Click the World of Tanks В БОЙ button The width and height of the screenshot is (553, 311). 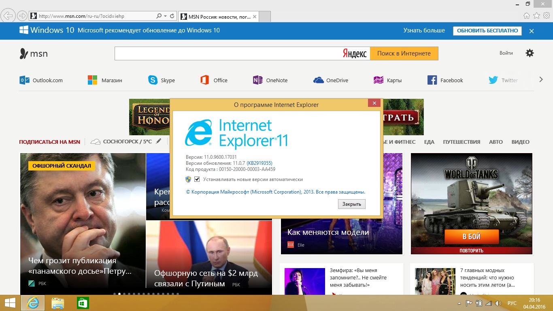click(x=471, y=236)
